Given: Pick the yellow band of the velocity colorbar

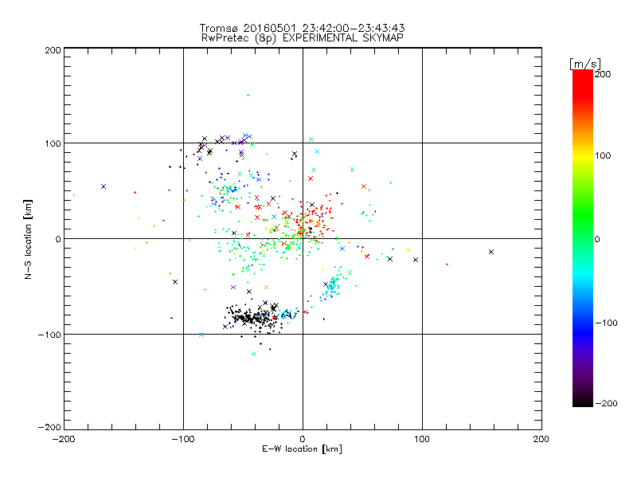Looking at the screenshot, I should 583,156.
